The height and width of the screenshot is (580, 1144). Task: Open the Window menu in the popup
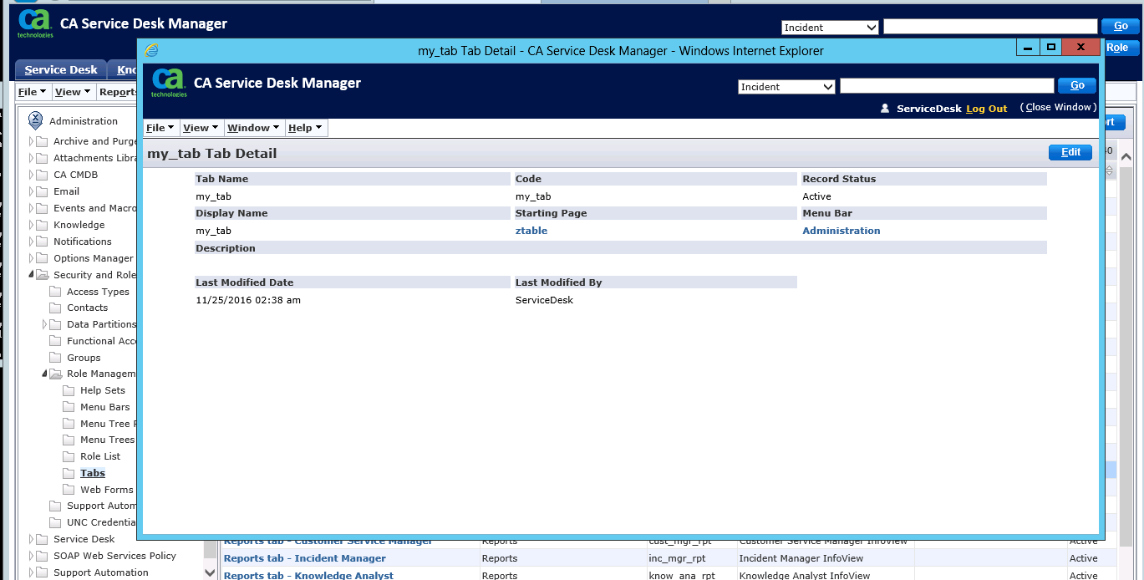pyautogui.click(x=253, y=128)
